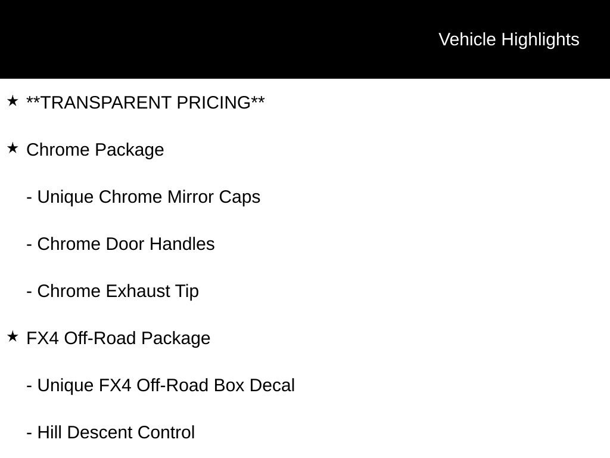Click the star beside Chrome Package
Viewport: 610px width, 458px height.
pos(13,148)
